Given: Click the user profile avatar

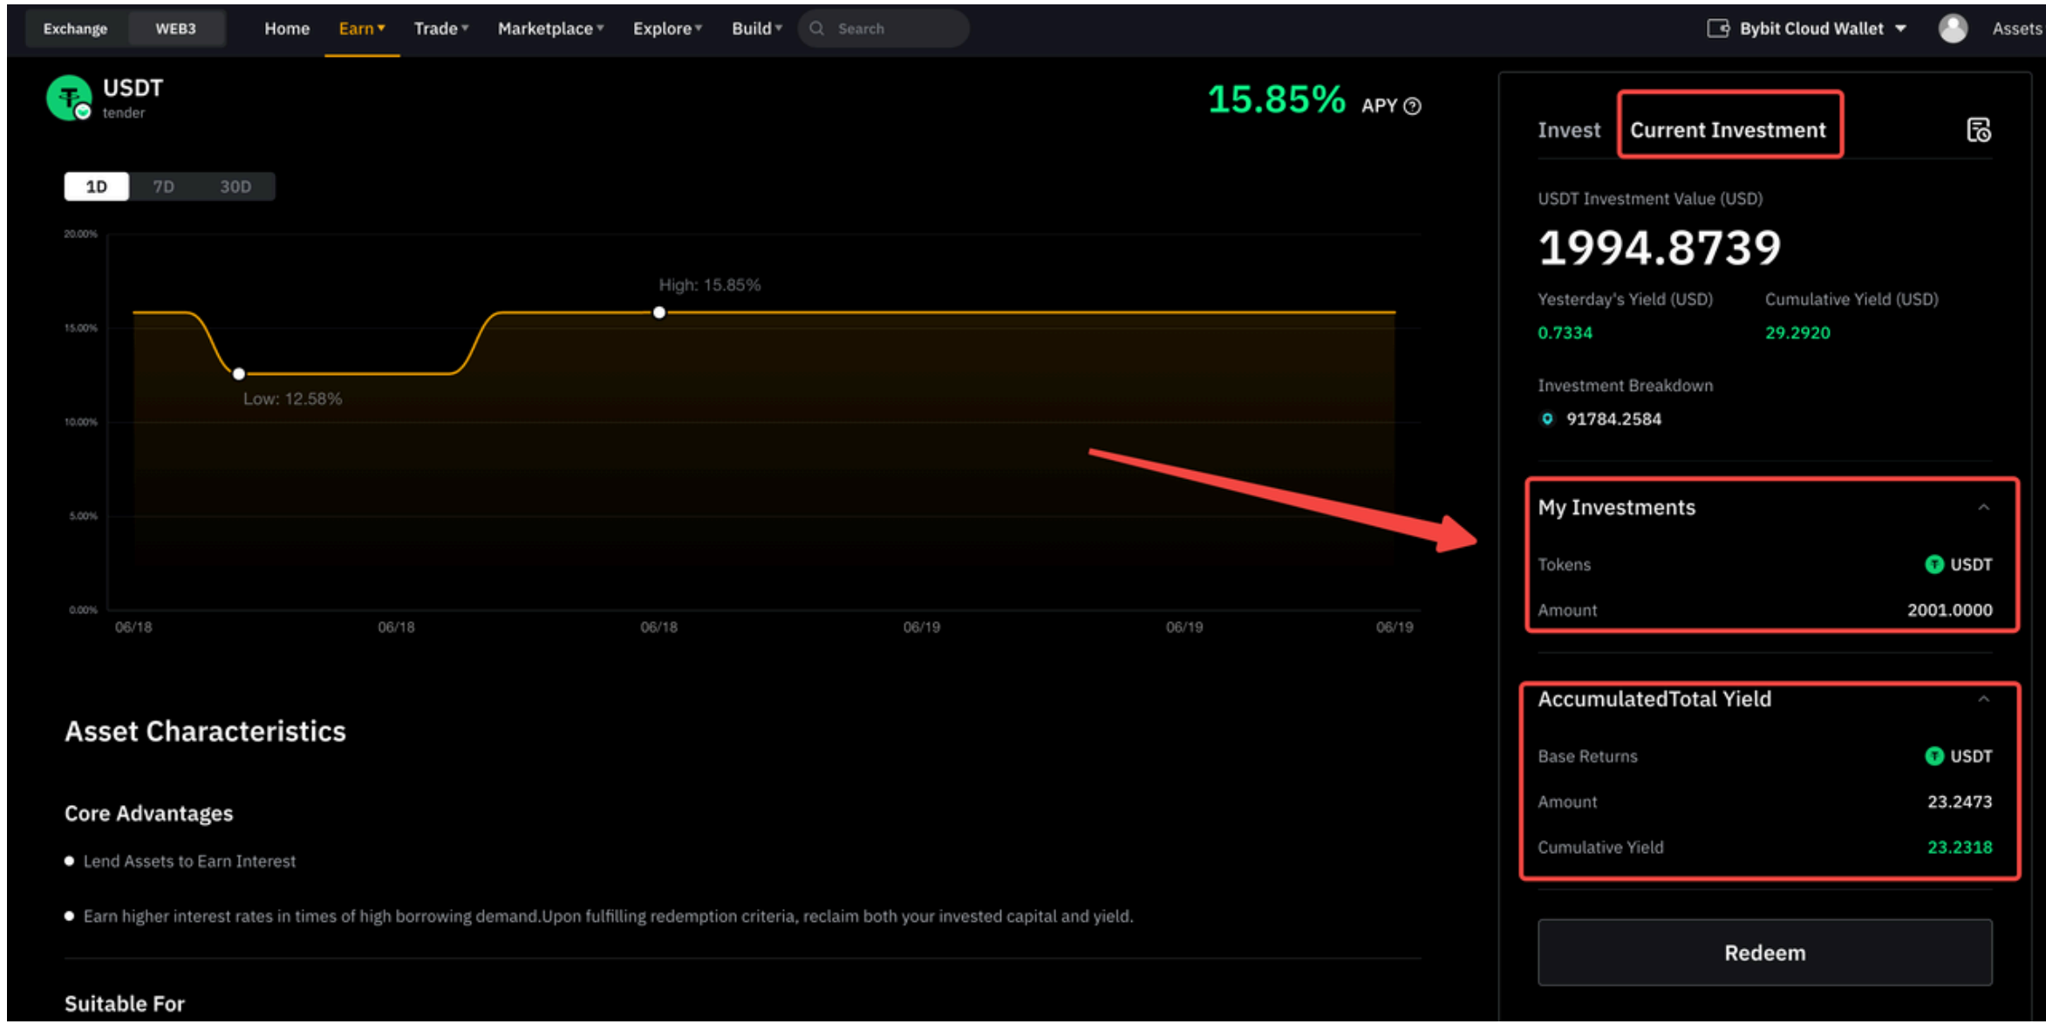Looking at the screenshot, I should pos(1952,29).
